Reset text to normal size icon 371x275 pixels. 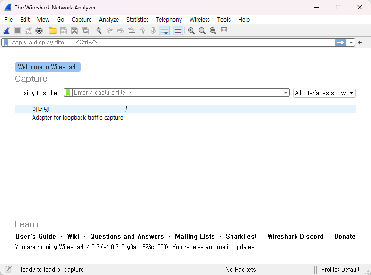[213, 31]
